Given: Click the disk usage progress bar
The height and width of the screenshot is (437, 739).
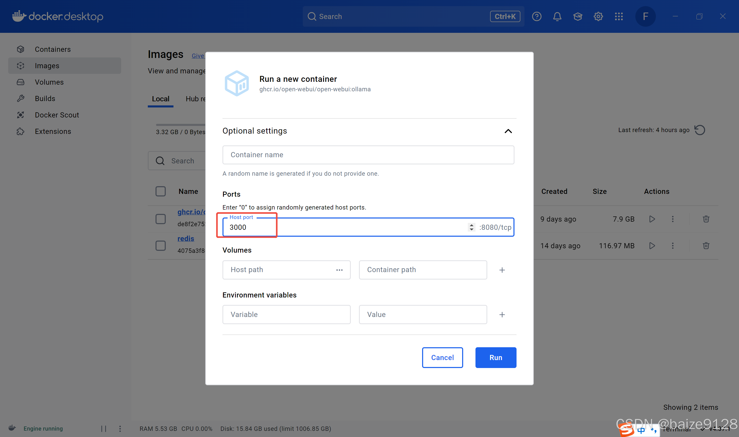Looking at the screenshot, I should point(181,125).
